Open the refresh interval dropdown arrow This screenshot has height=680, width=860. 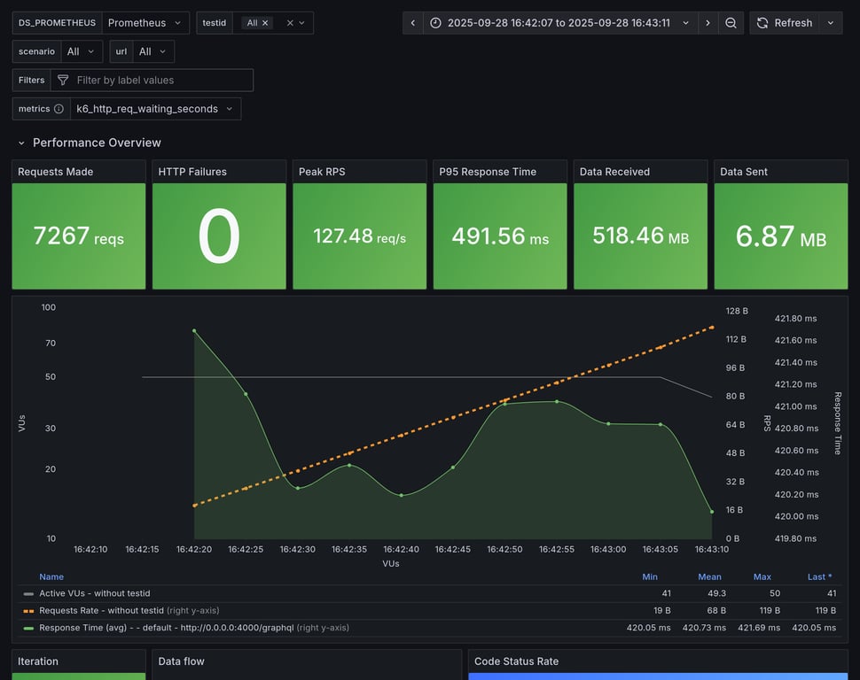tap(831, 23)
